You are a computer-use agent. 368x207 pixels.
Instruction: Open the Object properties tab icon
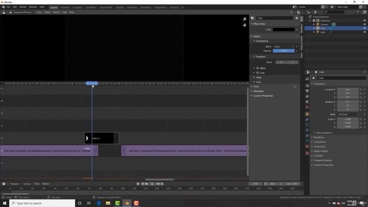coord(307,114)
